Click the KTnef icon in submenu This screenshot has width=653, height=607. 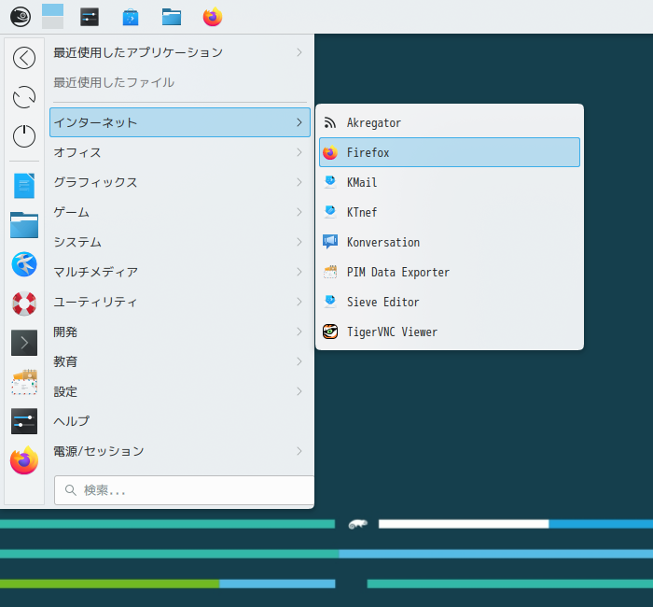click(330, 212)
